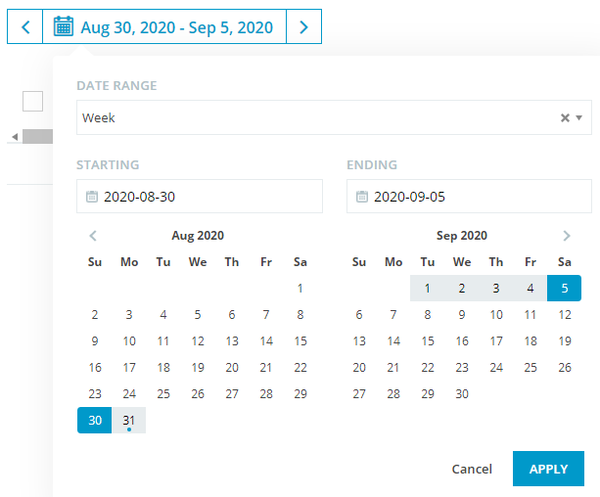This screenshot has height=497, width=600.
Task: Click calendar icon in Starting date field
Action: pyautogui.click(x=92, y=197)
